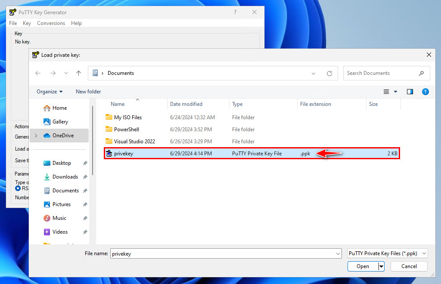Image resolution: width=441 pixels, height=284 pixels.
Task: Open recent locations chevron
Action: pos(66,73)
